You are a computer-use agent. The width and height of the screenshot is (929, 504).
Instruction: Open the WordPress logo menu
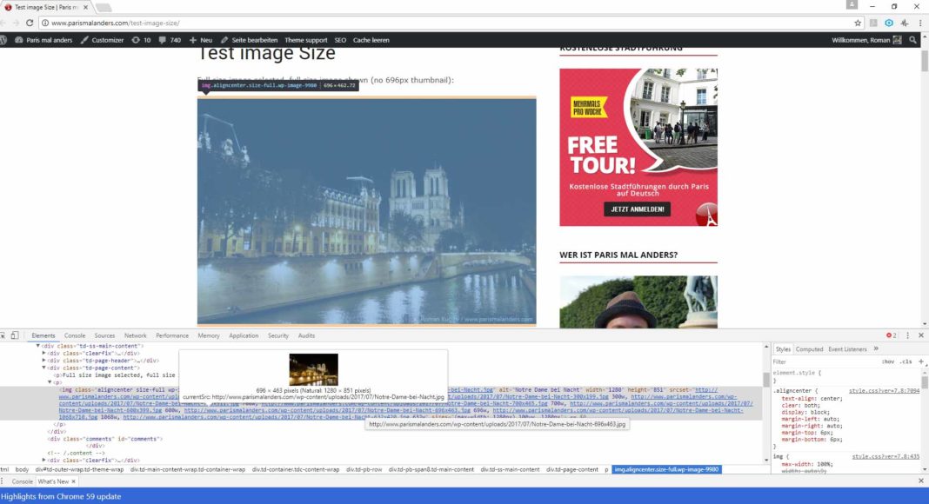3,40
